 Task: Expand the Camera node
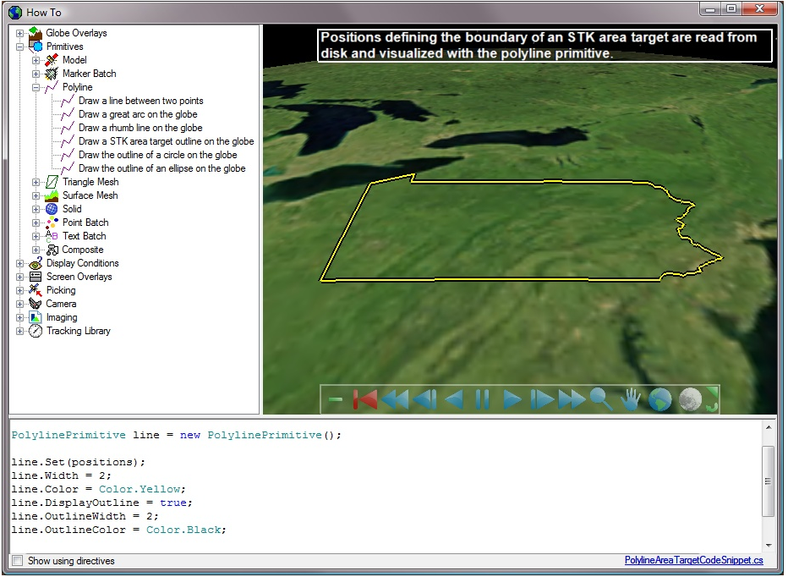19,305
